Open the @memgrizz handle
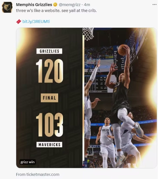This screenshot has height=179, width=158. [x=70, y=5]
